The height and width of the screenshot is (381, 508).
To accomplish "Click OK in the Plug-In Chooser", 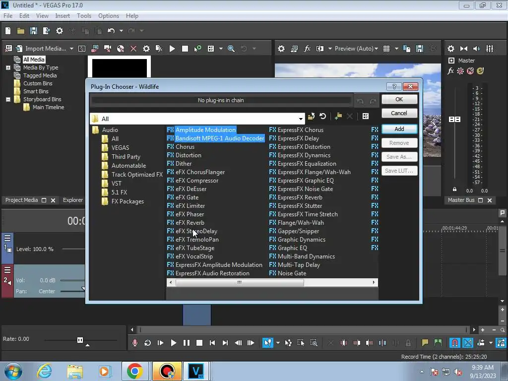I will [x=399, y=99].
